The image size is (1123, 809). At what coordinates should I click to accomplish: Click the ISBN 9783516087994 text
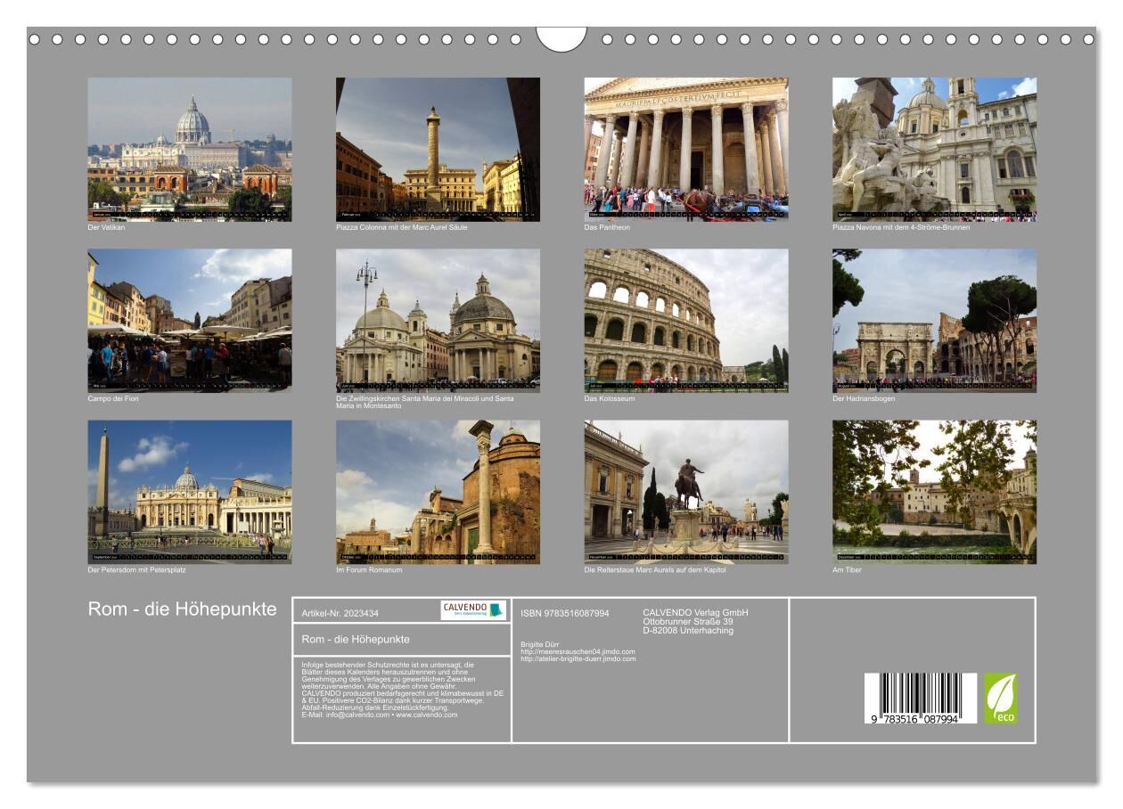[x=565, y=613]
